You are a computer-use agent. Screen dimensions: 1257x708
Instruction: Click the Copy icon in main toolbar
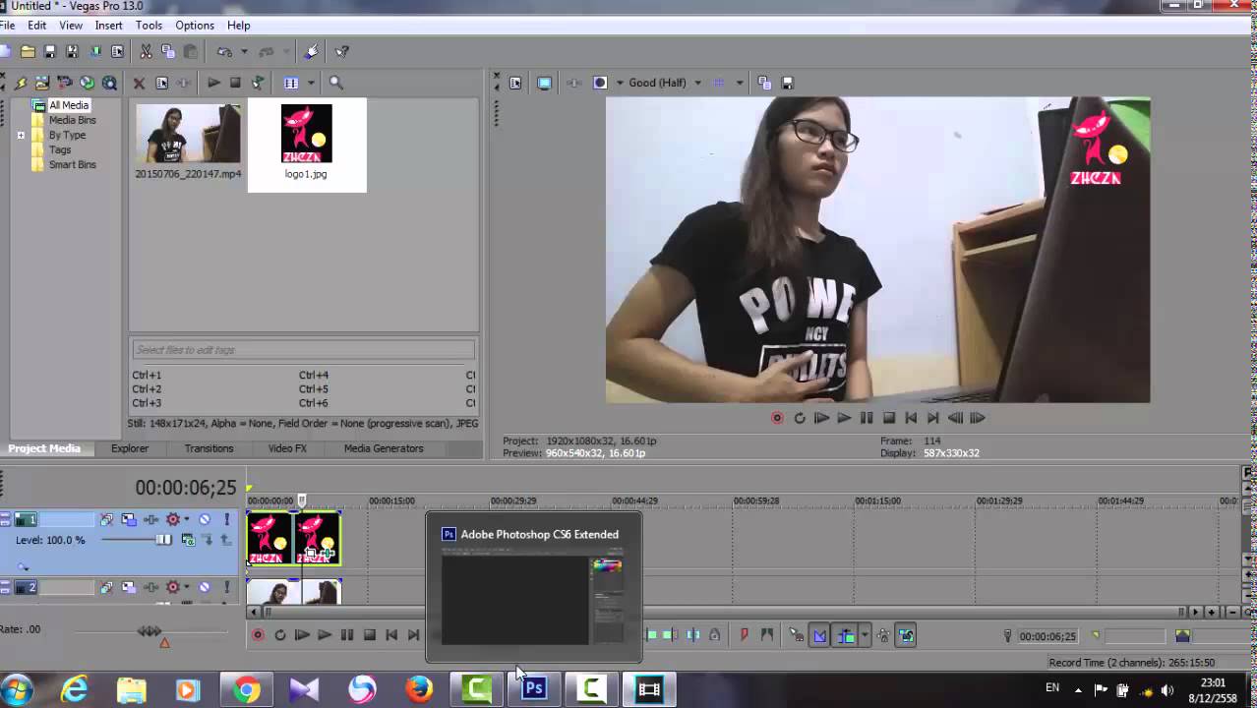[168, 52]
